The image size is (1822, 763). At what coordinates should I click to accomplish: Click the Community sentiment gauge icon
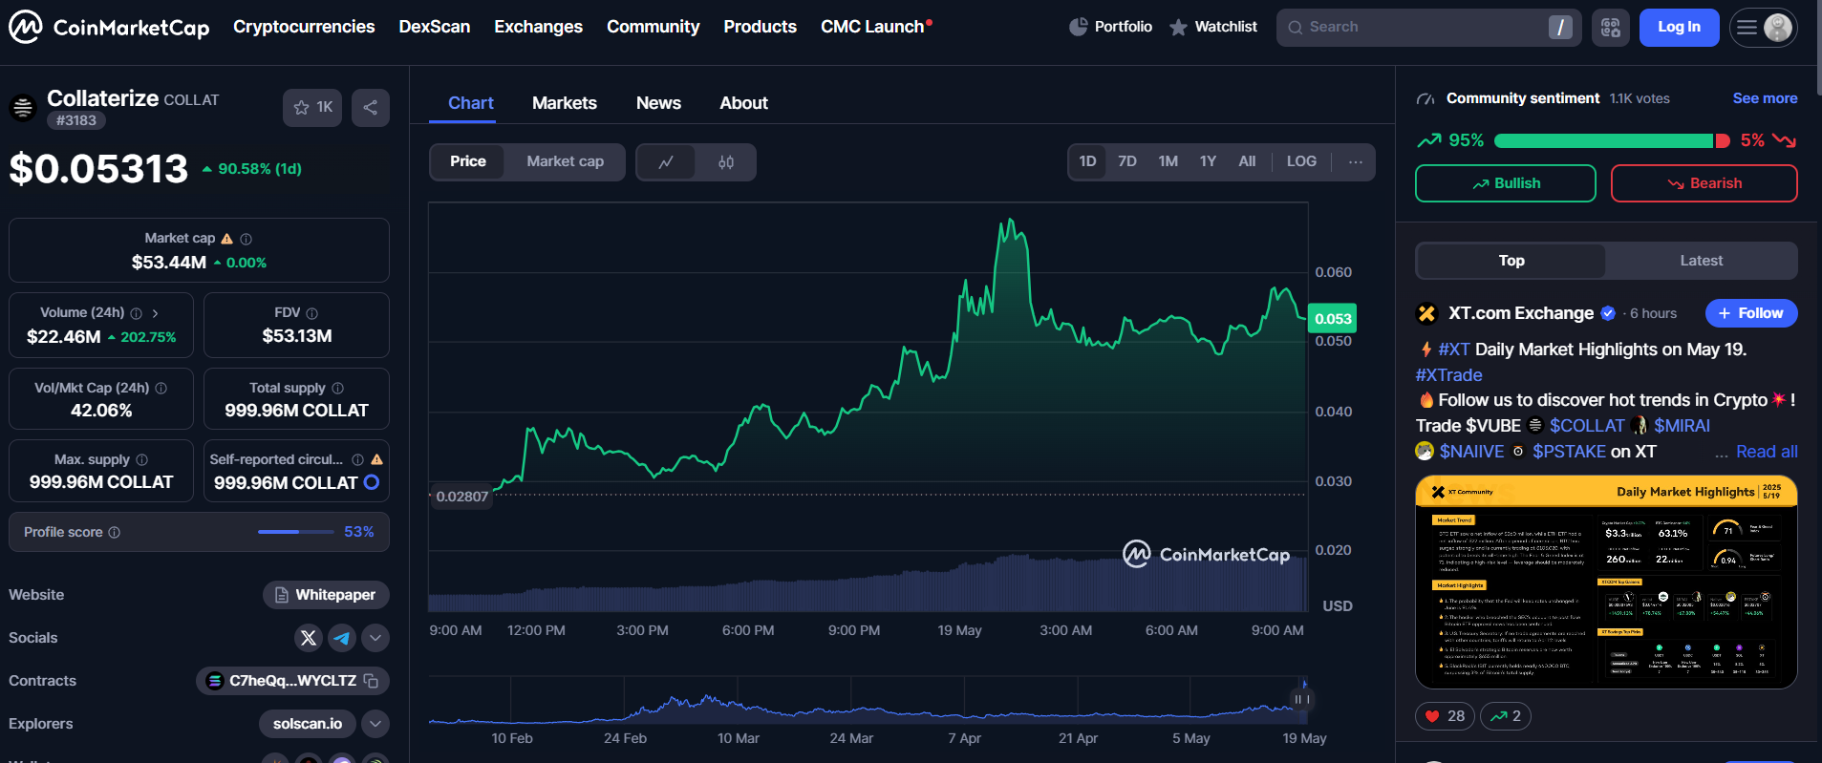pos(1425,99)
